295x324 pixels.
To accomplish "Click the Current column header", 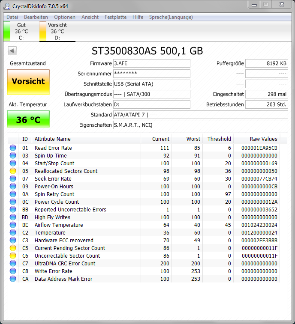I will 157,139.
